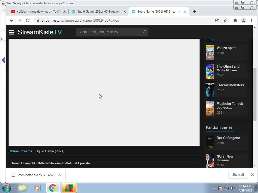Open a new tab with plus button
The image size is (258, 193).
coord(194,12)
